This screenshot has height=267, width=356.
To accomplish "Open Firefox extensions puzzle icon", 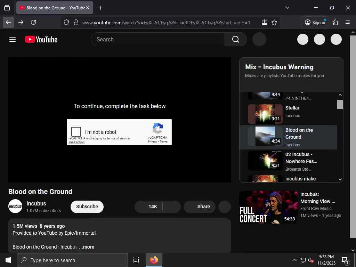I will click(335, 22).
